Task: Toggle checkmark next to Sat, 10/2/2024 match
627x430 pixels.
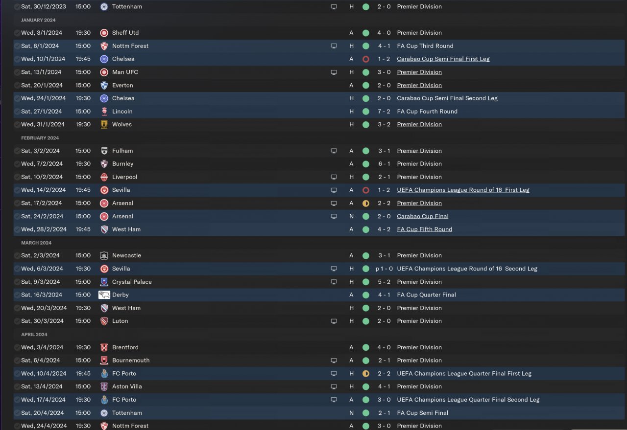Action: click(17, 177)
